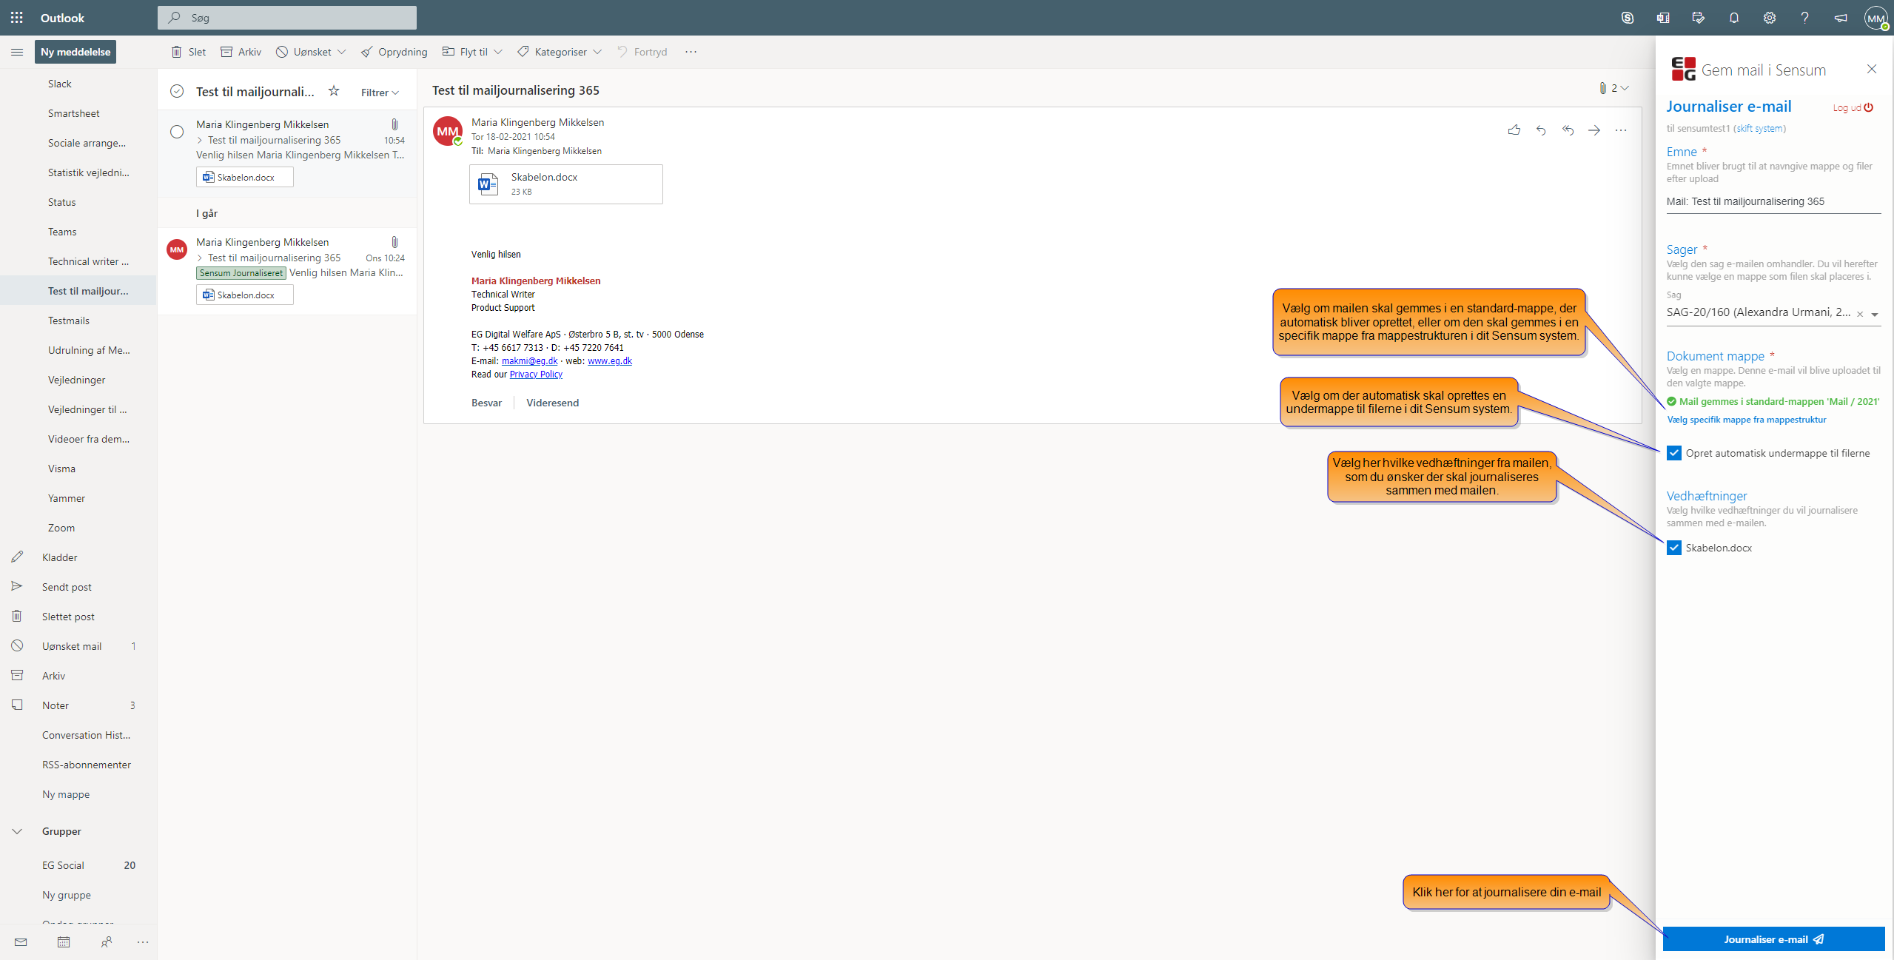Click Videresend below the message

tap(552, 403)
